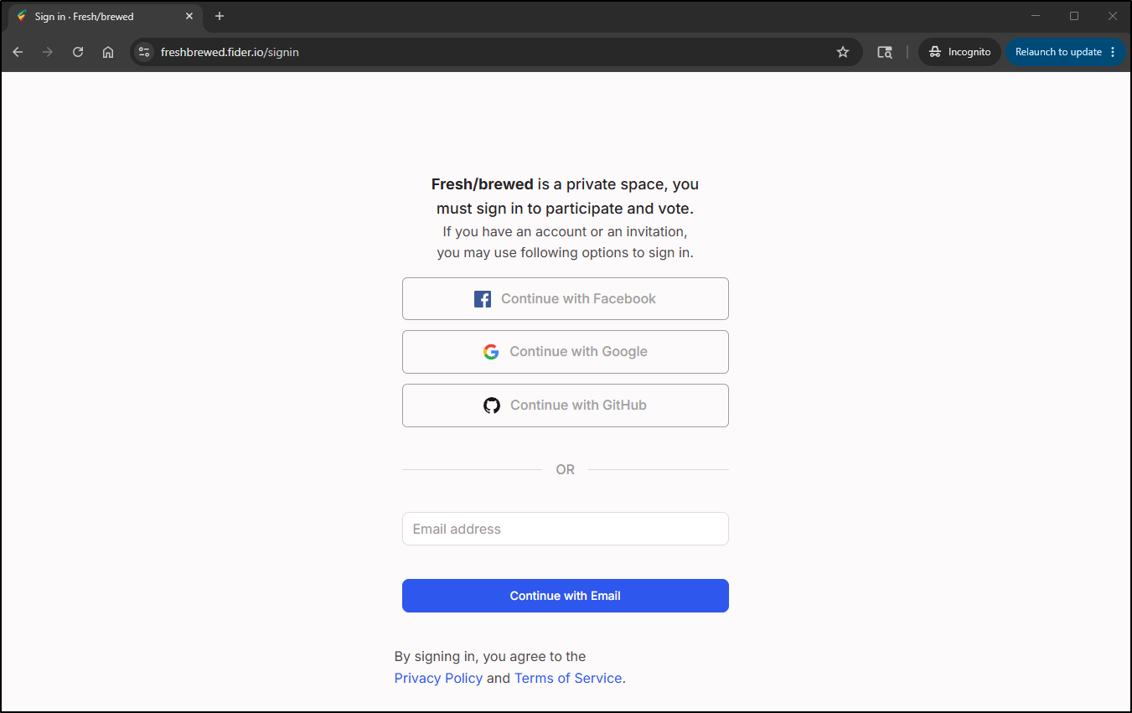
Task: View site information icon in address bar
Action: pyautogui.click(x=144, y=52)
